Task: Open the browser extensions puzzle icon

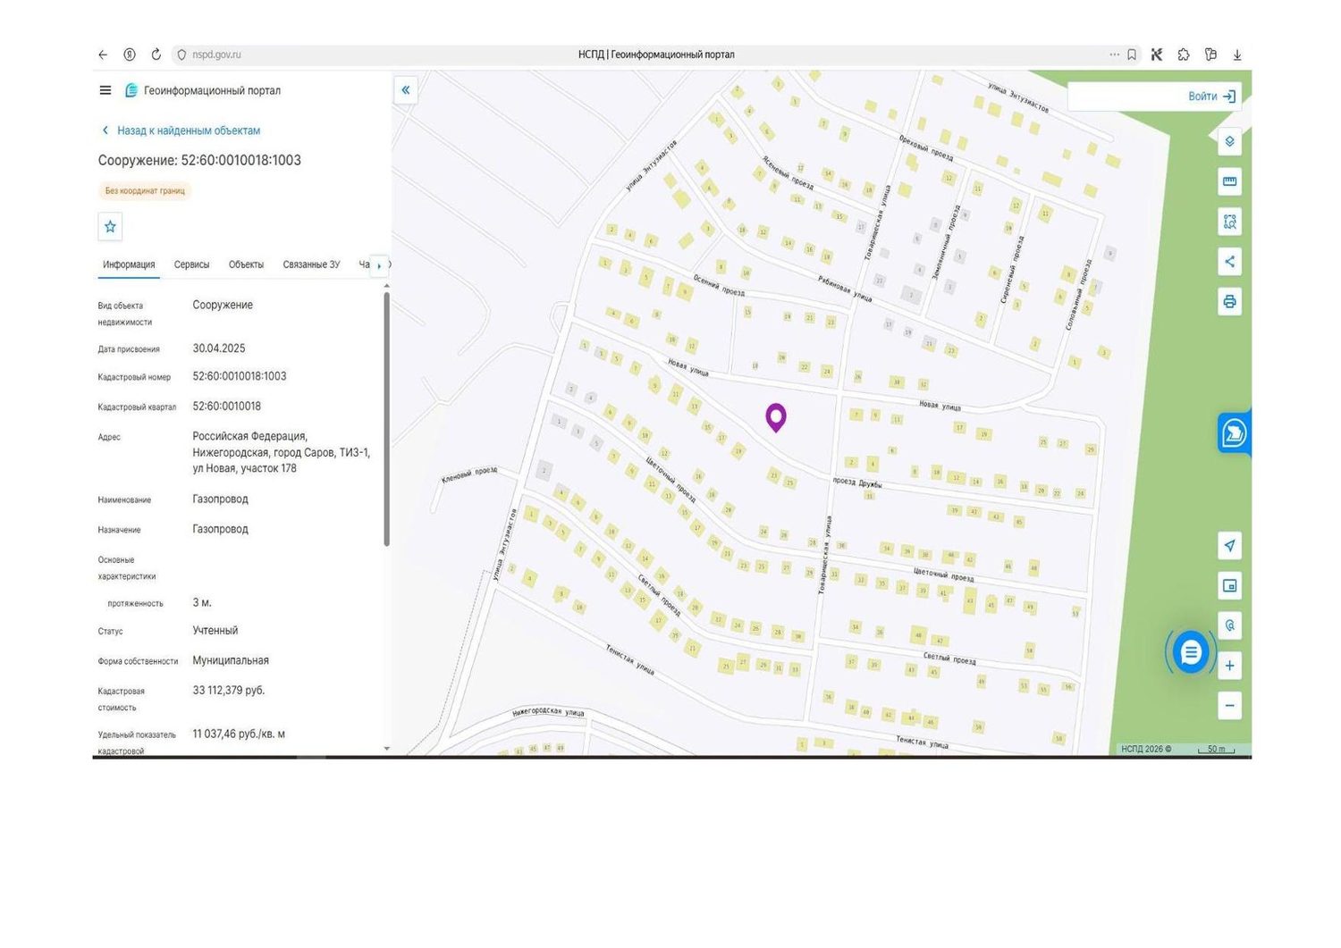Action: click(1184, 55)
